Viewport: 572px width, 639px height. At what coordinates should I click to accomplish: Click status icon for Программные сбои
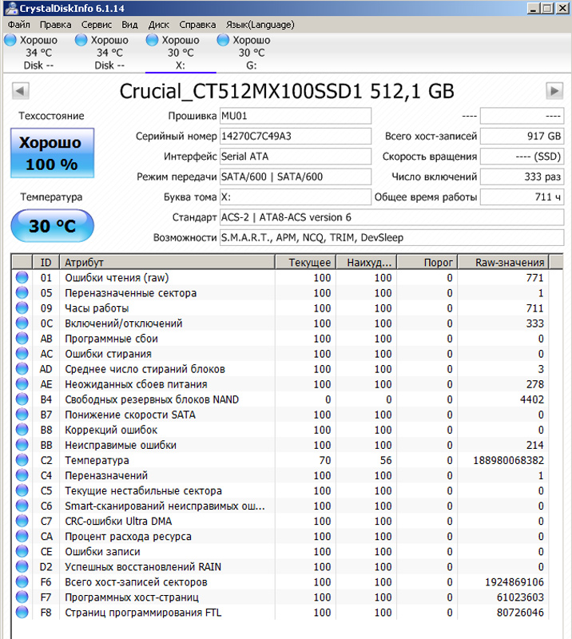coord(22,338)
